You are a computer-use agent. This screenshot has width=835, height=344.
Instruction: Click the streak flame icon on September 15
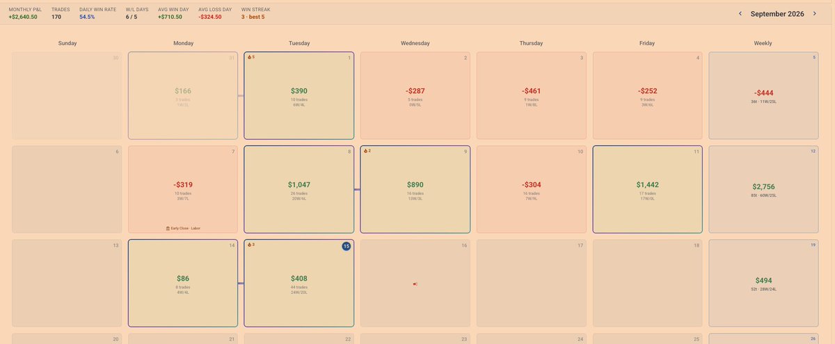[x=249, y=245]
